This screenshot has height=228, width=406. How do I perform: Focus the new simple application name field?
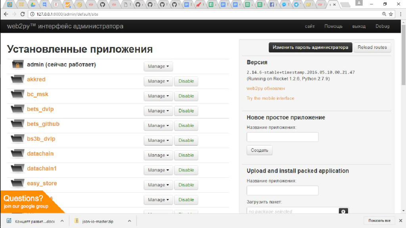[x=282, y=137]
